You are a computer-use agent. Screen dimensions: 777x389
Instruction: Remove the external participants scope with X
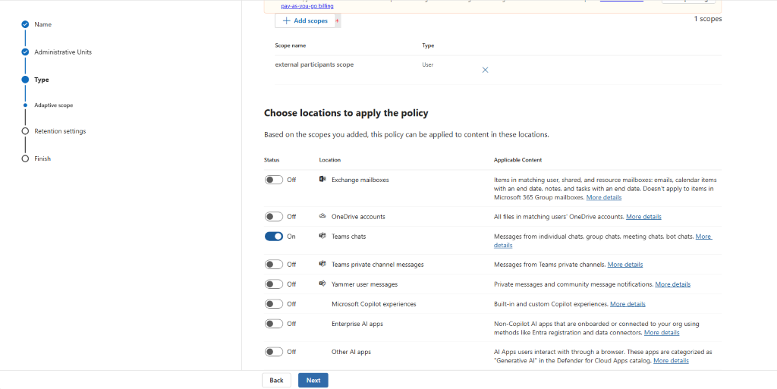pyautogui.click(x=485, y=70)
